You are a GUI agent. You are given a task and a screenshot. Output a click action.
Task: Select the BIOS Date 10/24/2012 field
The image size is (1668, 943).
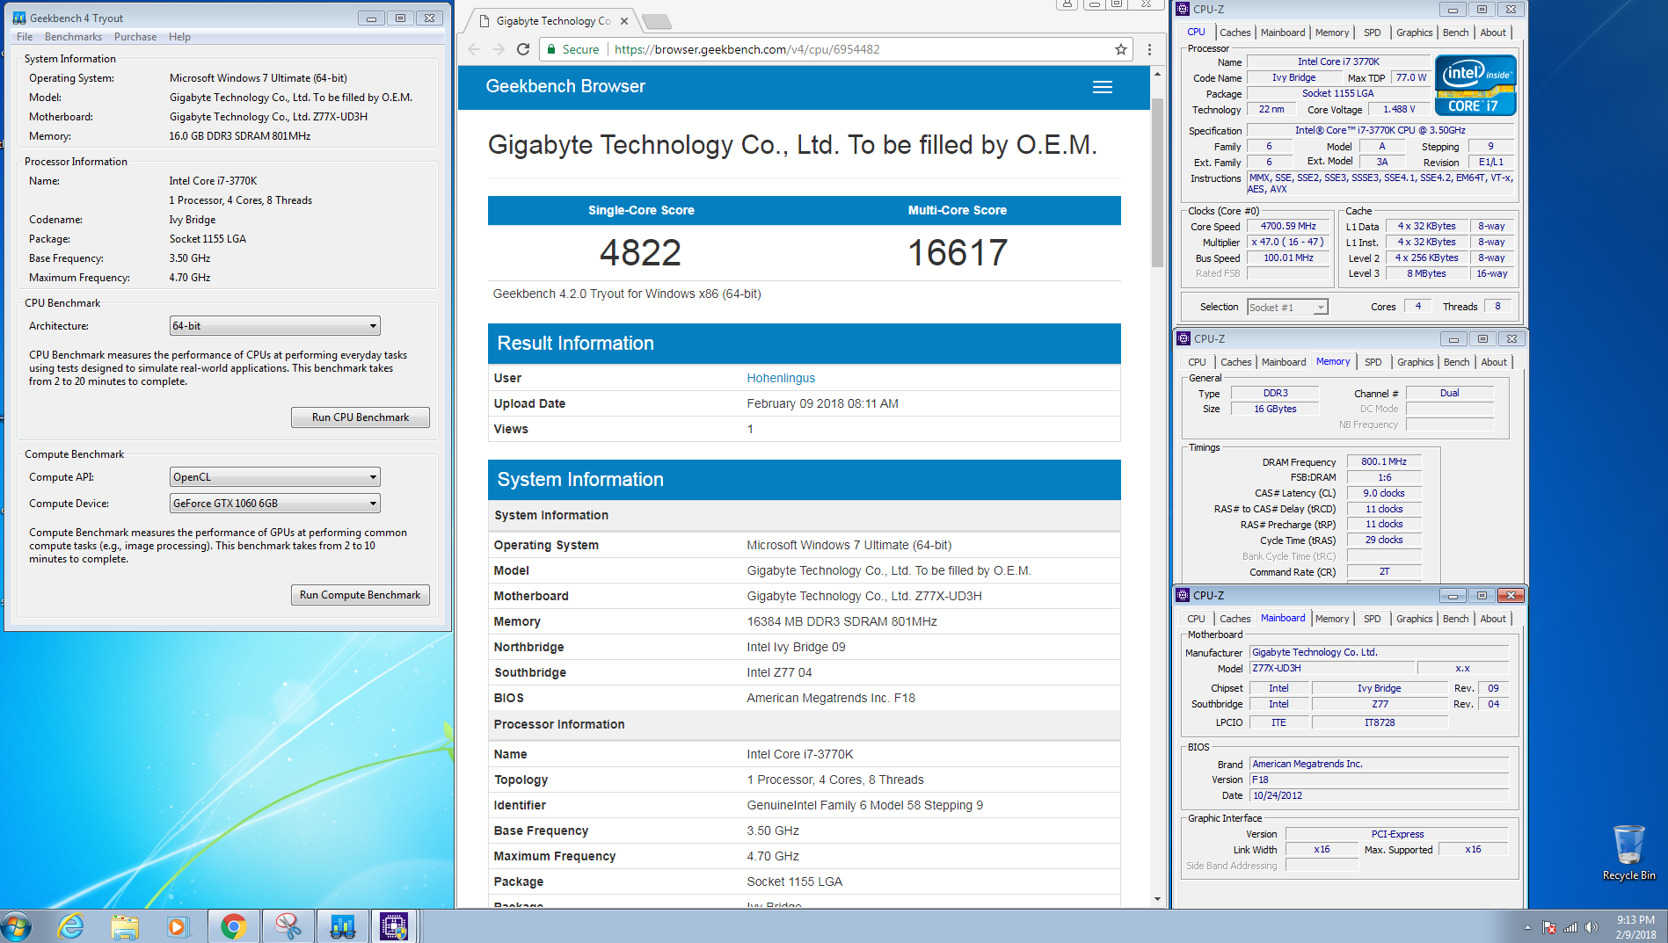coord(1380,795)
